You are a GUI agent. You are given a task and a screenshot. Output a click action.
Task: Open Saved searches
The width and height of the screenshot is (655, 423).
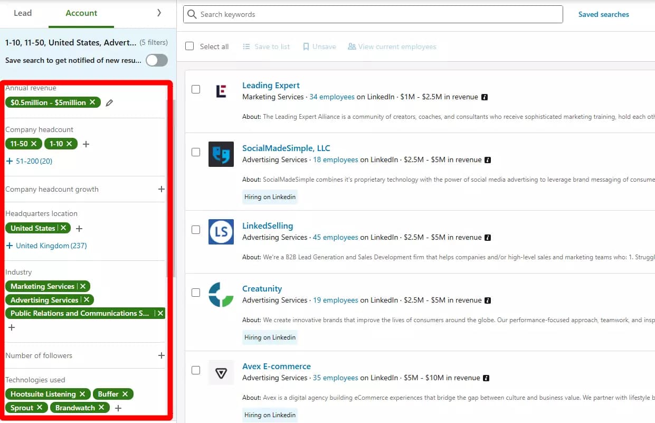pos(603,14)
